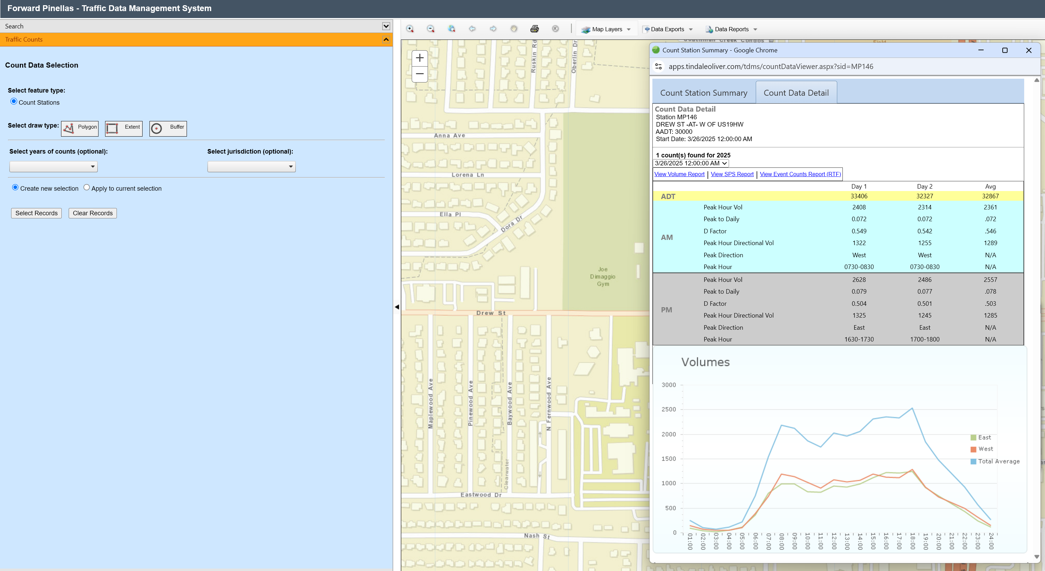Click the East legend color swatch

pos(973,438)
